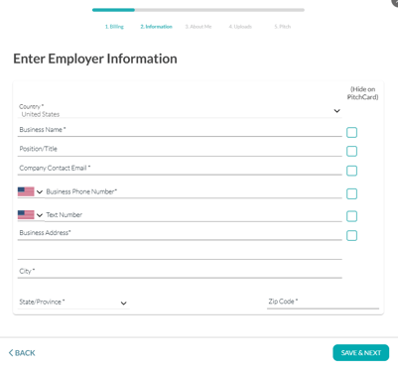
Task: Go to step 1. Billing
Action: coord(114,27)
